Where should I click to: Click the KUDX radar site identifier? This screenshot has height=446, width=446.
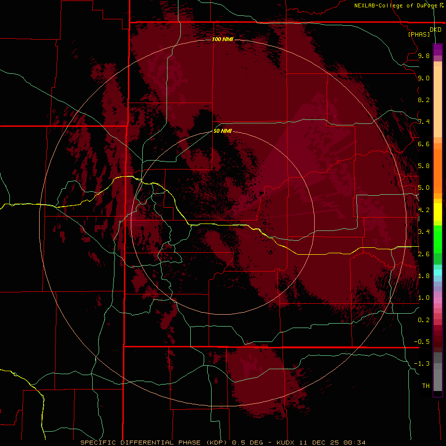[x=285, y=443]
